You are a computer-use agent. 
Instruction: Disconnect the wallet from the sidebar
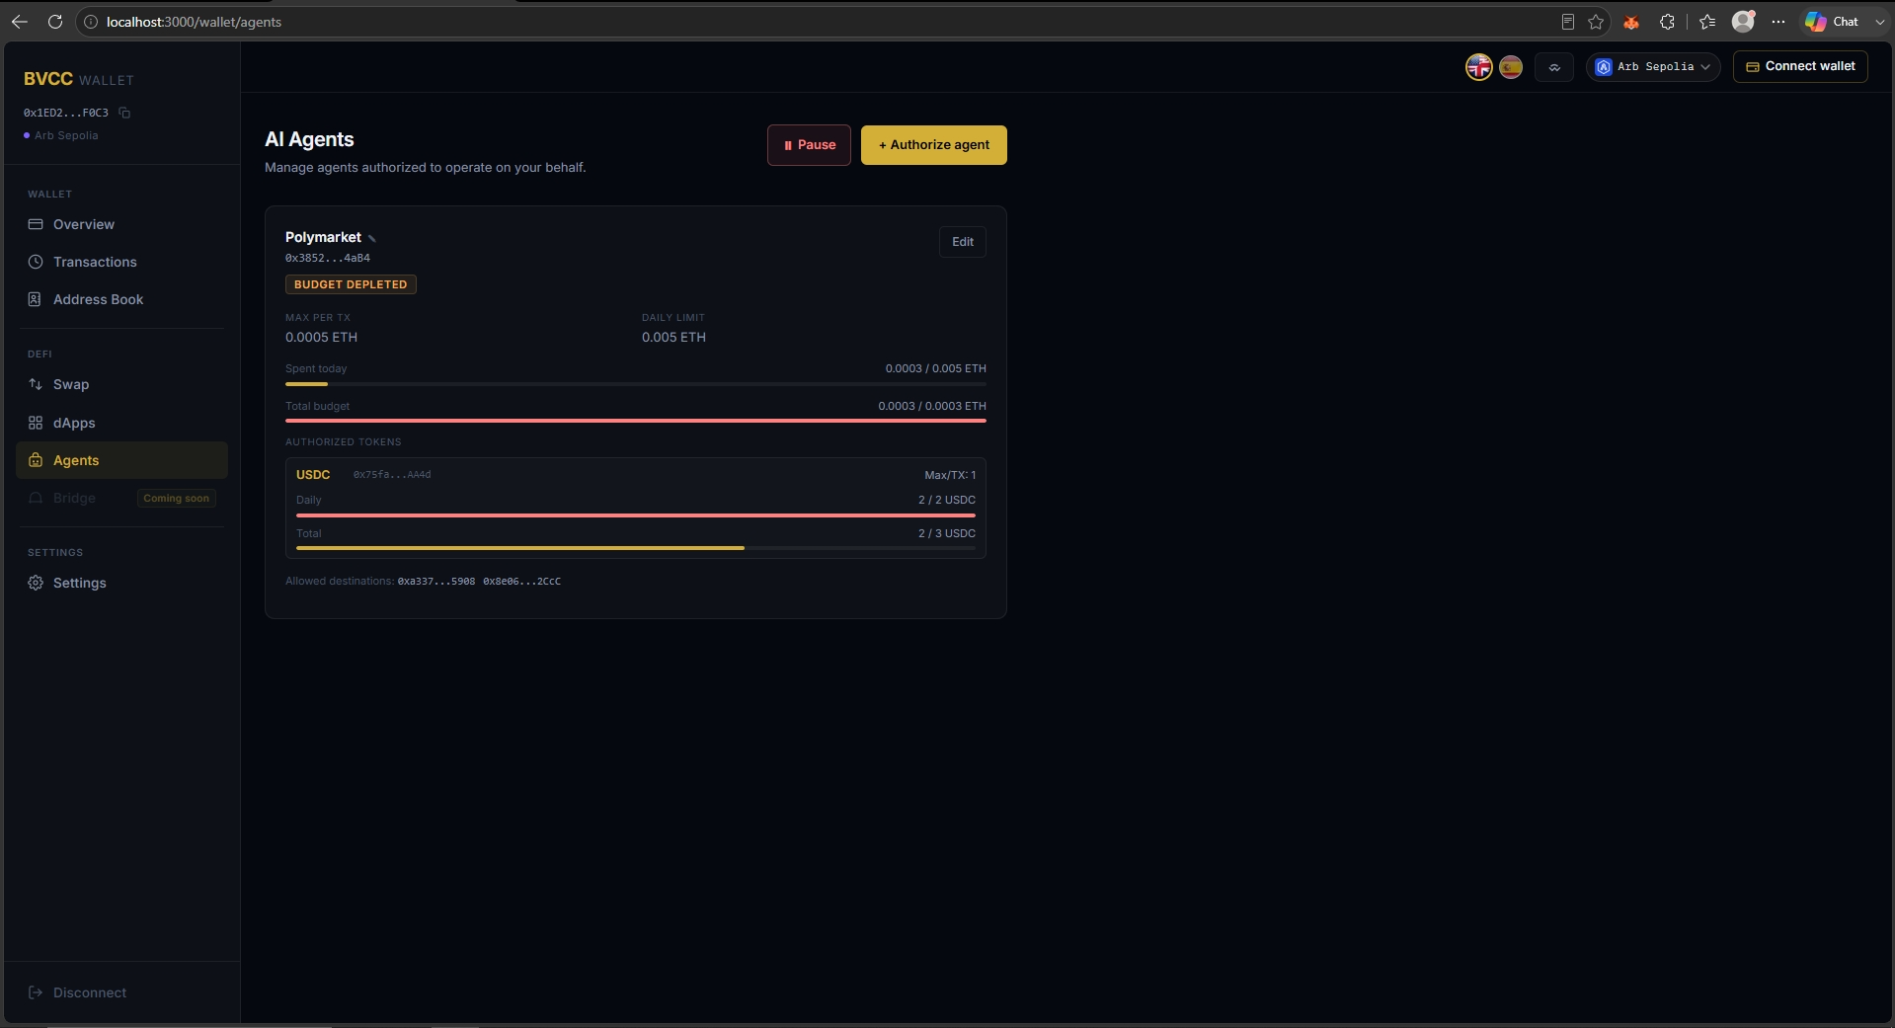(x=78, y=992)
